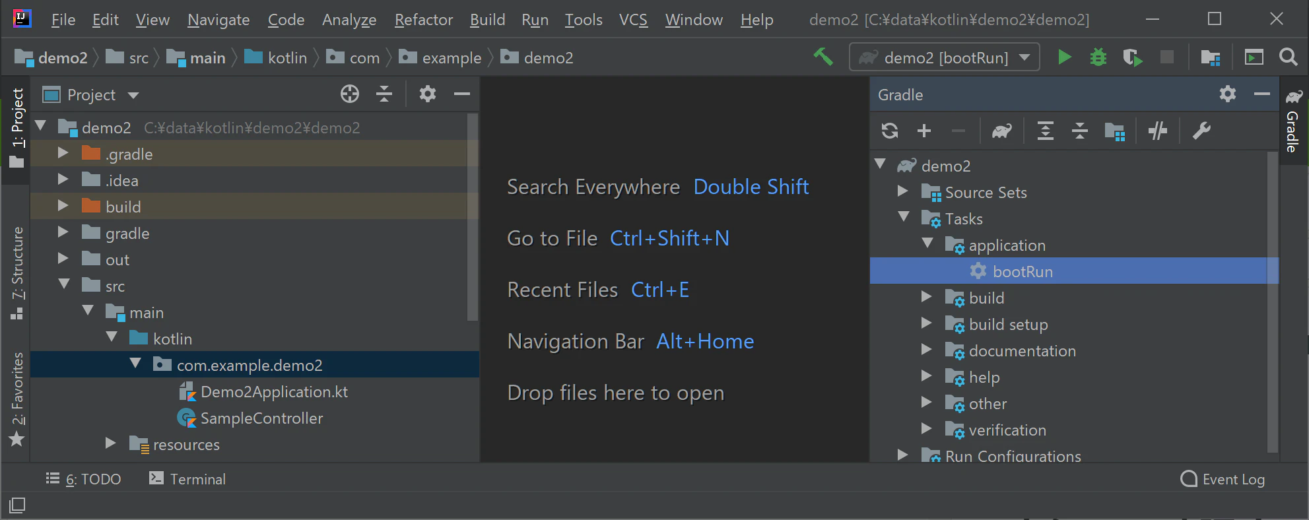Open Search Everywhere magnifier icon
1309x520 pixels.
(x=1288, y=57)
